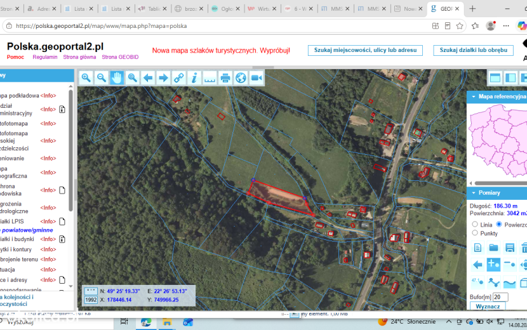Open the Pomoc link
The height and width of the screenshot is (330, 527).
click(x=15, y=57)
